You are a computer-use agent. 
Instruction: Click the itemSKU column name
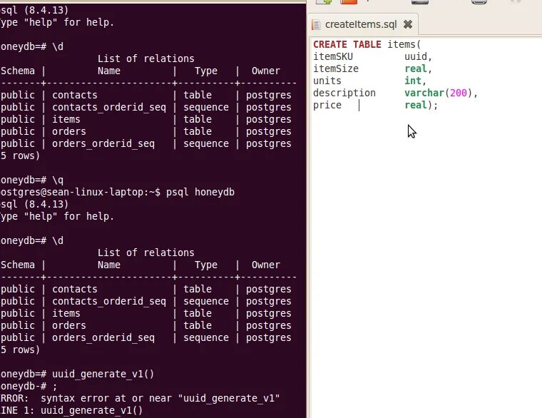pyautogui.click(x=333, y=56)
